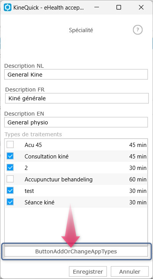This screenshot has height=279, width=153.
Task: Enable the Acu 45 checkbox
Action: tap(10, 145)
